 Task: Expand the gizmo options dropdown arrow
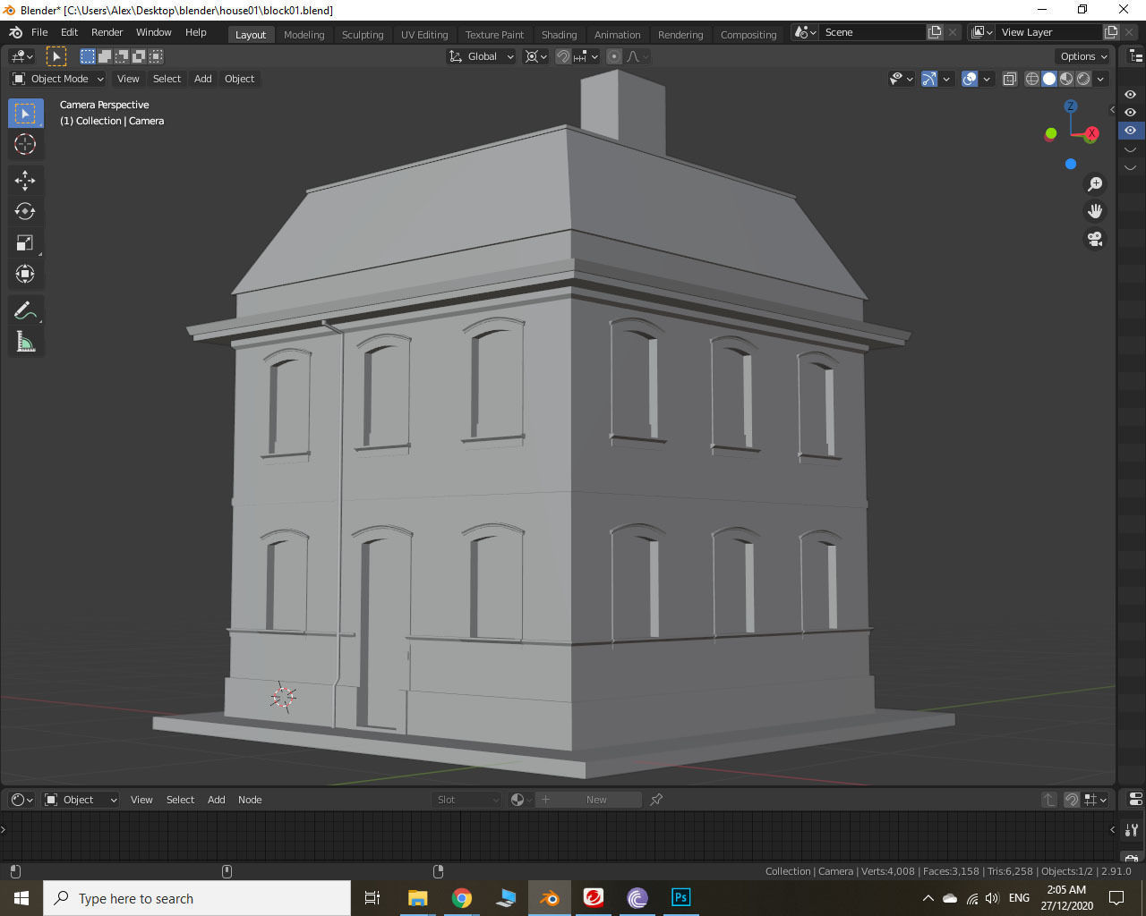(946, 79)
